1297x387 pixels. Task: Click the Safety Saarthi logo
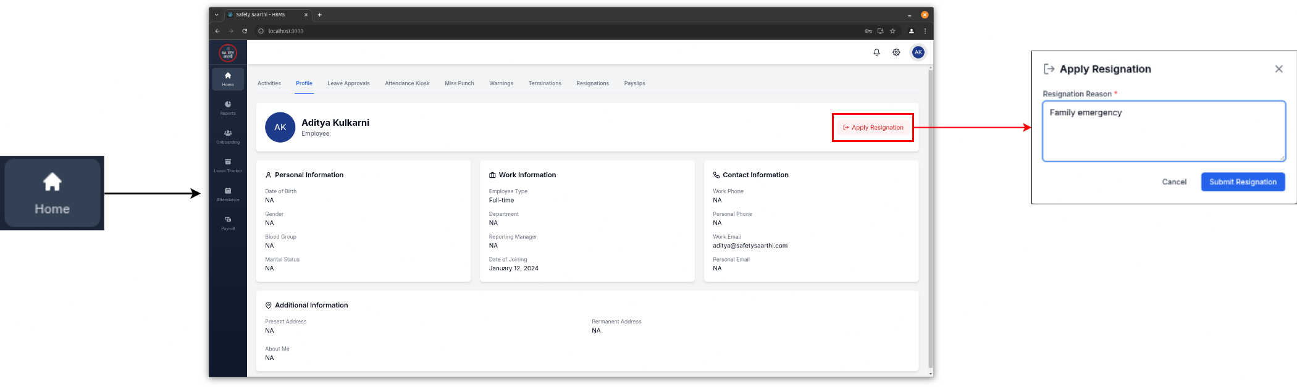[x=228, y=53]
